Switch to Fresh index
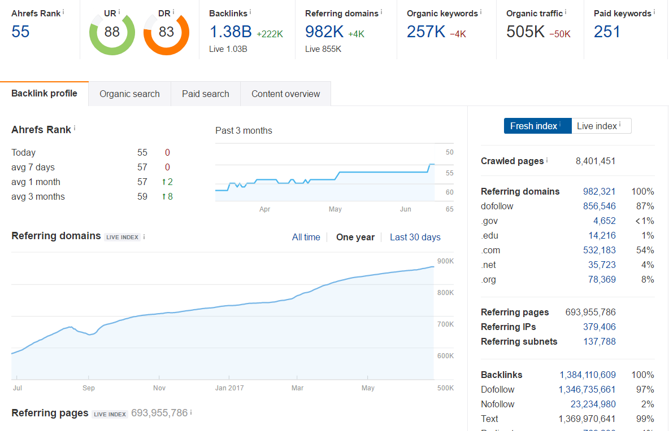 pyautogui.click(x=537, y=126)
